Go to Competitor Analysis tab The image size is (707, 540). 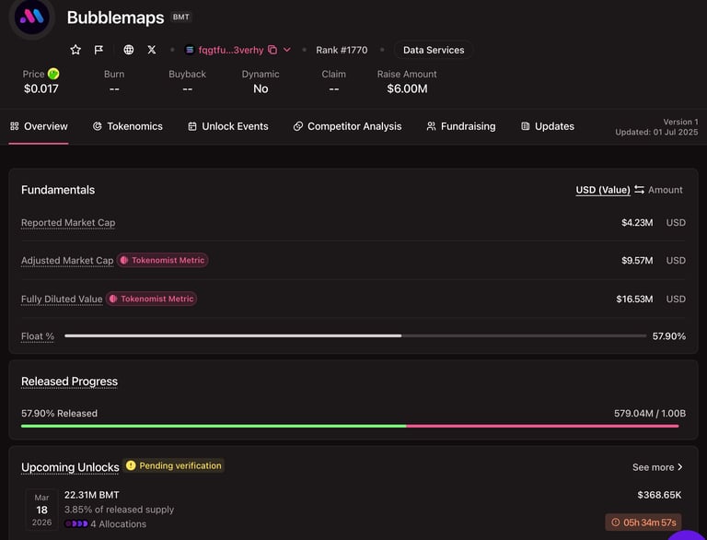pyautogui.click(x=347, y=126)
